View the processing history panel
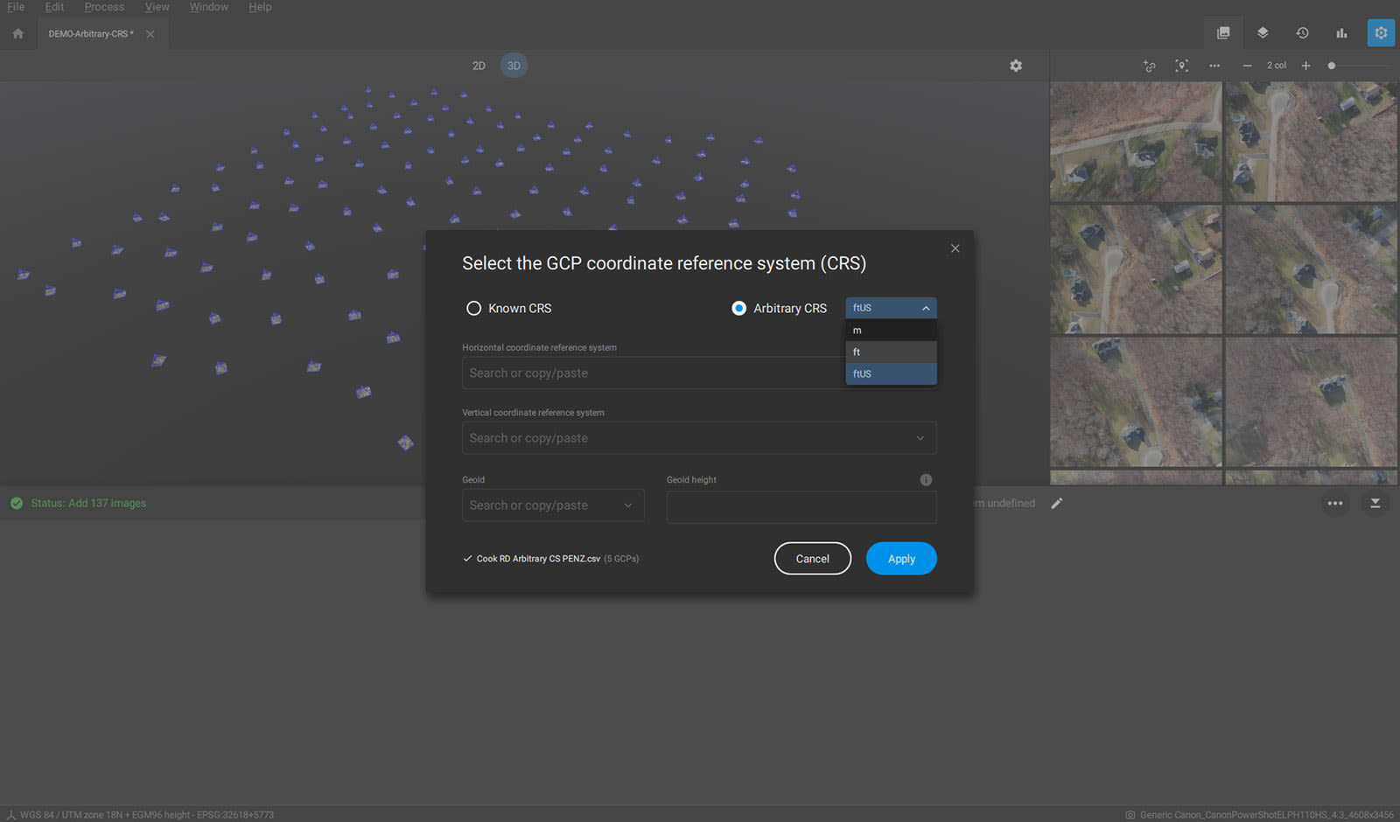Image resolution: width=1400 pixels, height=822 pixels. pos(1302,32)
